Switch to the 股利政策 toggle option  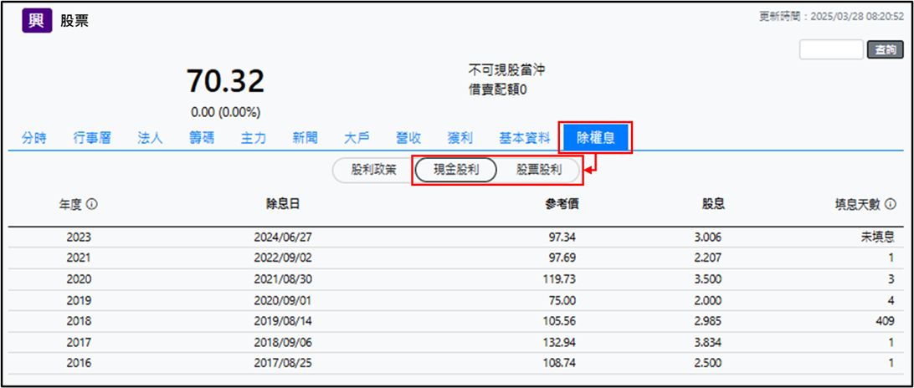point(373,170)
